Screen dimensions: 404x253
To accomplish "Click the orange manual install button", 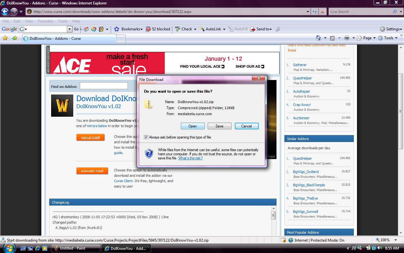I will coord(90,138).
